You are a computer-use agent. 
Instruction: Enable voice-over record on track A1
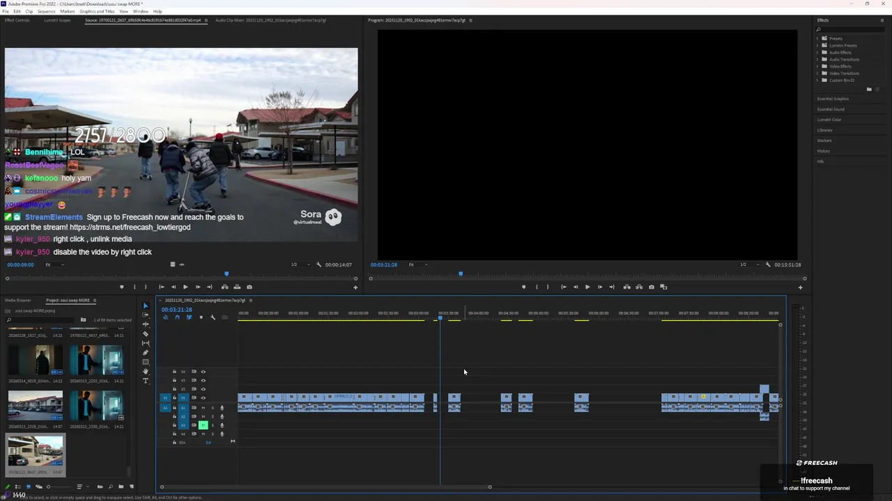point(222,408)
